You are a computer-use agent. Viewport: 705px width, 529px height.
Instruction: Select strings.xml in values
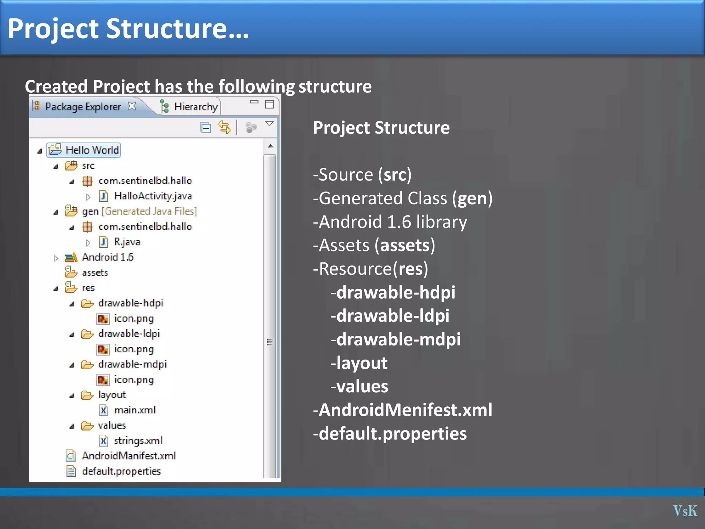[138, 440]
